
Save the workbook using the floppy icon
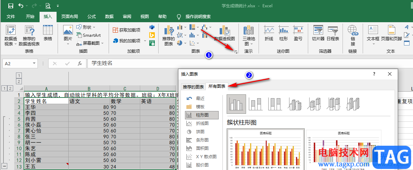(10, 6)
